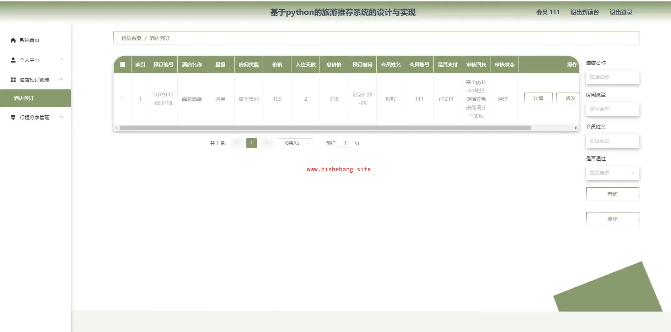Open 系统首页 in the sidebar
The width and height of the screenshot is (671, 332).
click(35, 40)
